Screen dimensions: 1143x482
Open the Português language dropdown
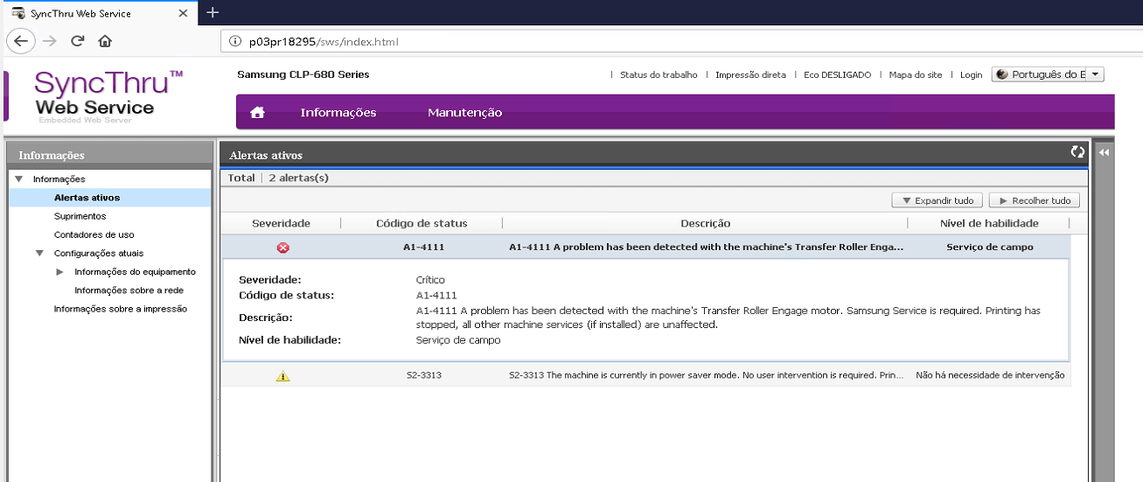(x=1048, y=75)
